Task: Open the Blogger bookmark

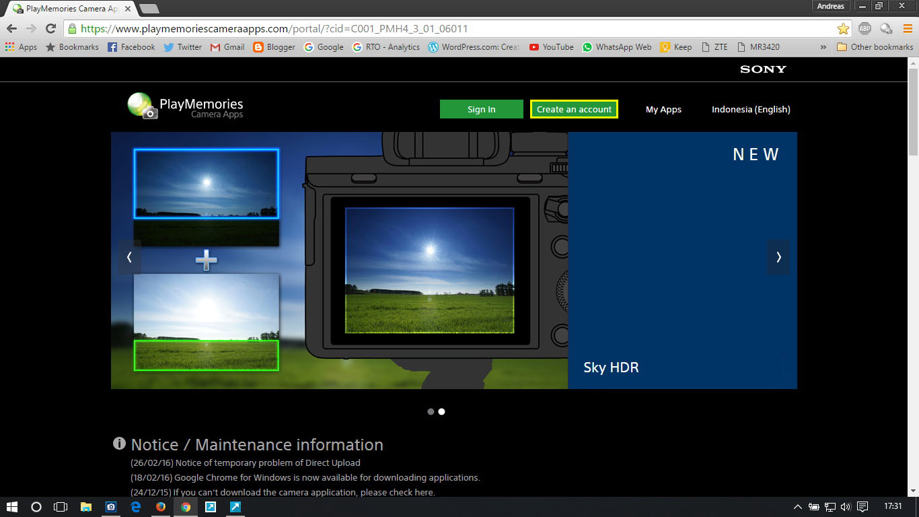Action: [x=274, y=47]
